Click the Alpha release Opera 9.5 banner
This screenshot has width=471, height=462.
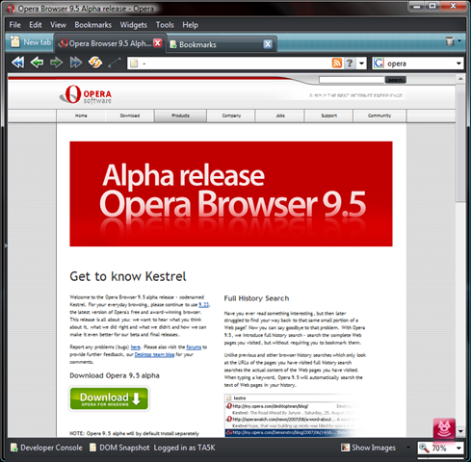coord(231,193)
